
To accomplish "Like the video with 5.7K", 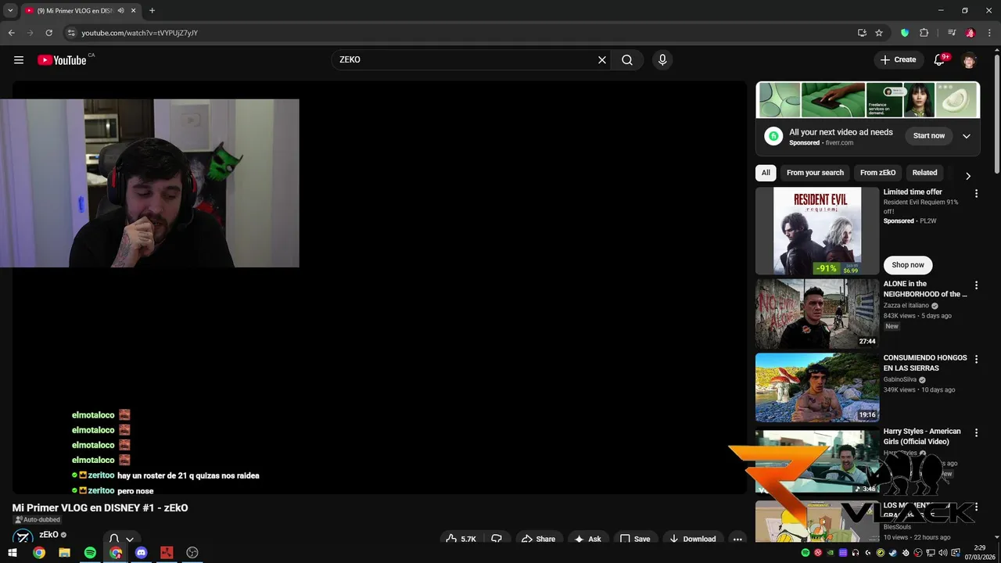I will 461,539.
